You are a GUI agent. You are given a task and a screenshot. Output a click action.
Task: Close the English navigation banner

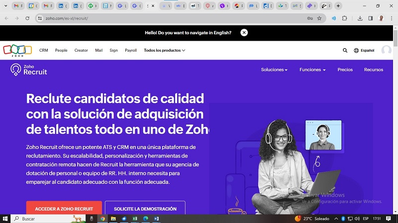click(244, 33)
